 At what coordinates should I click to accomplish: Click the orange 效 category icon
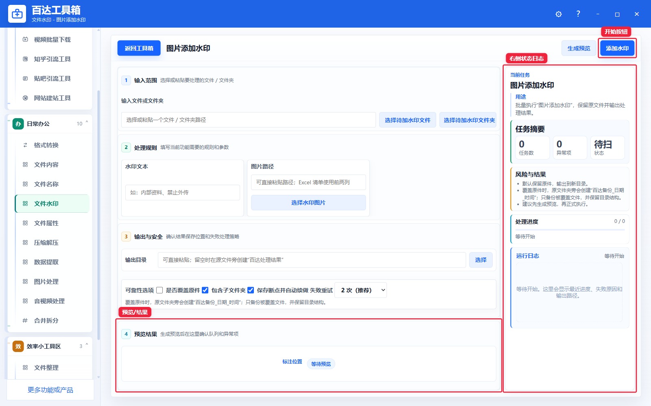pyautogui.click(x=18, y=346)
